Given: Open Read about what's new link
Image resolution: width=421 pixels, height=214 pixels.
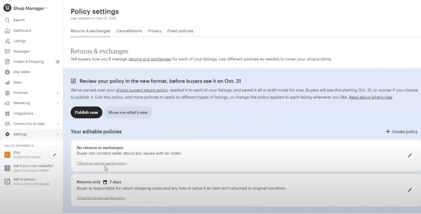Looking at the screenshot, I should click(370, 97).
